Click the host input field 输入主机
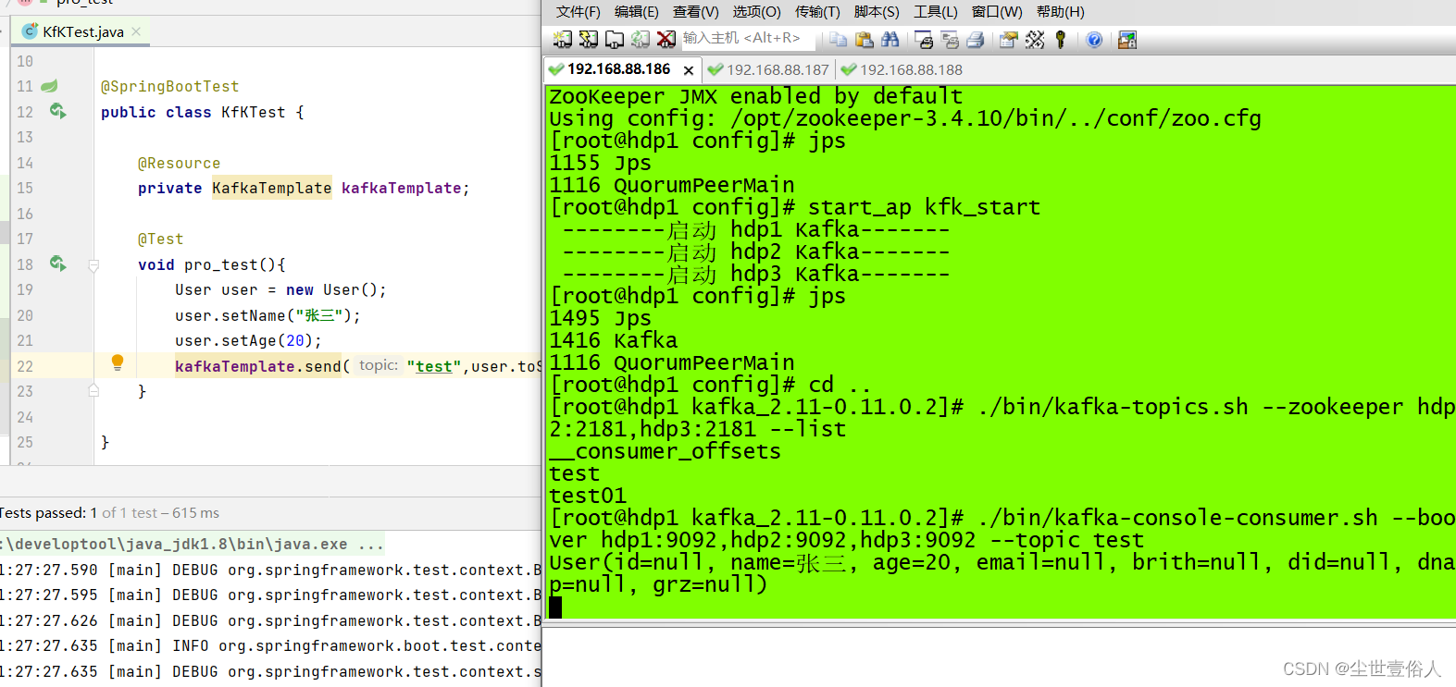The height and width of the screenshot is (687, 1456). tap(748, 38)
